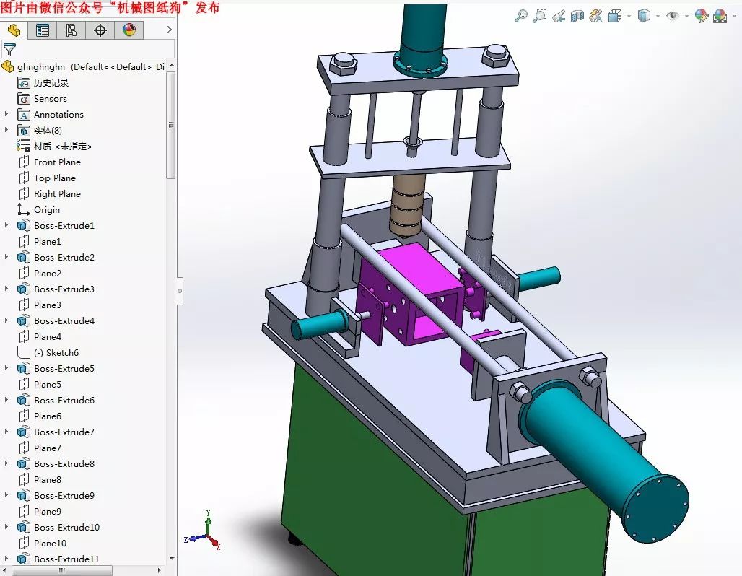Click the Plane2 icon in the tree

(24, 273)
